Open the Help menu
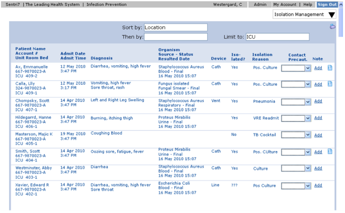This screenshot has width=345, height=213. (x=308, y=4)
